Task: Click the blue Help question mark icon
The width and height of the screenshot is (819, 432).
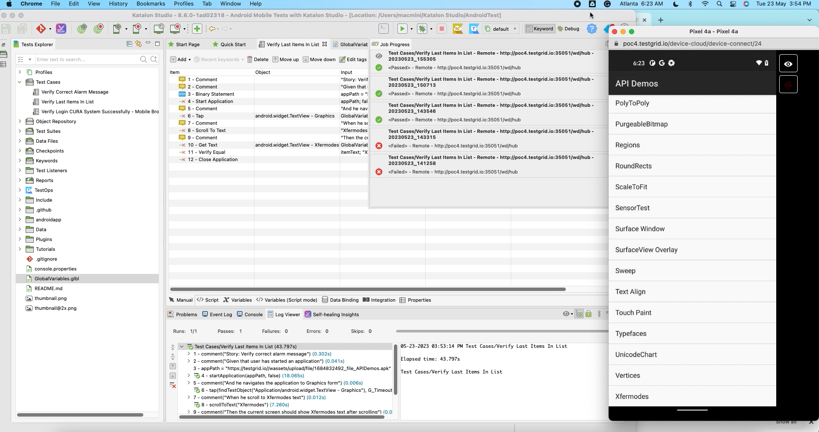Action: click(x=592, y=29)
